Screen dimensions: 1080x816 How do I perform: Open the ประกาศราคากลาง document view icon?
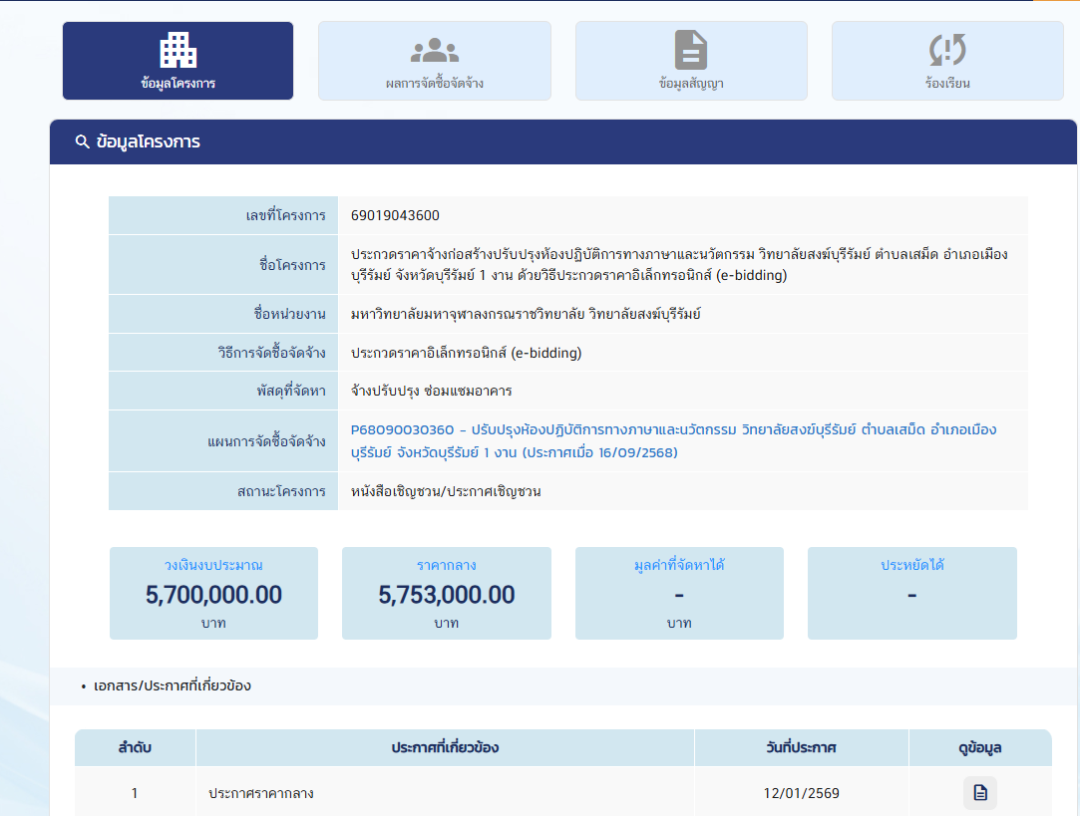coord(979,793)
